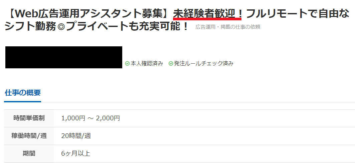355x163 pixels.
Task: Click the 発注ルールチェック済み label text
Action: tap(204, 64)
